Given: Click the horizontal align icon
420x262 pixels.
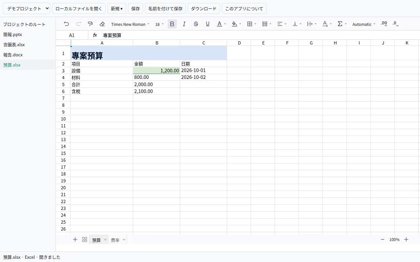Looking at the screenshot, I should [x=280, y=24].
